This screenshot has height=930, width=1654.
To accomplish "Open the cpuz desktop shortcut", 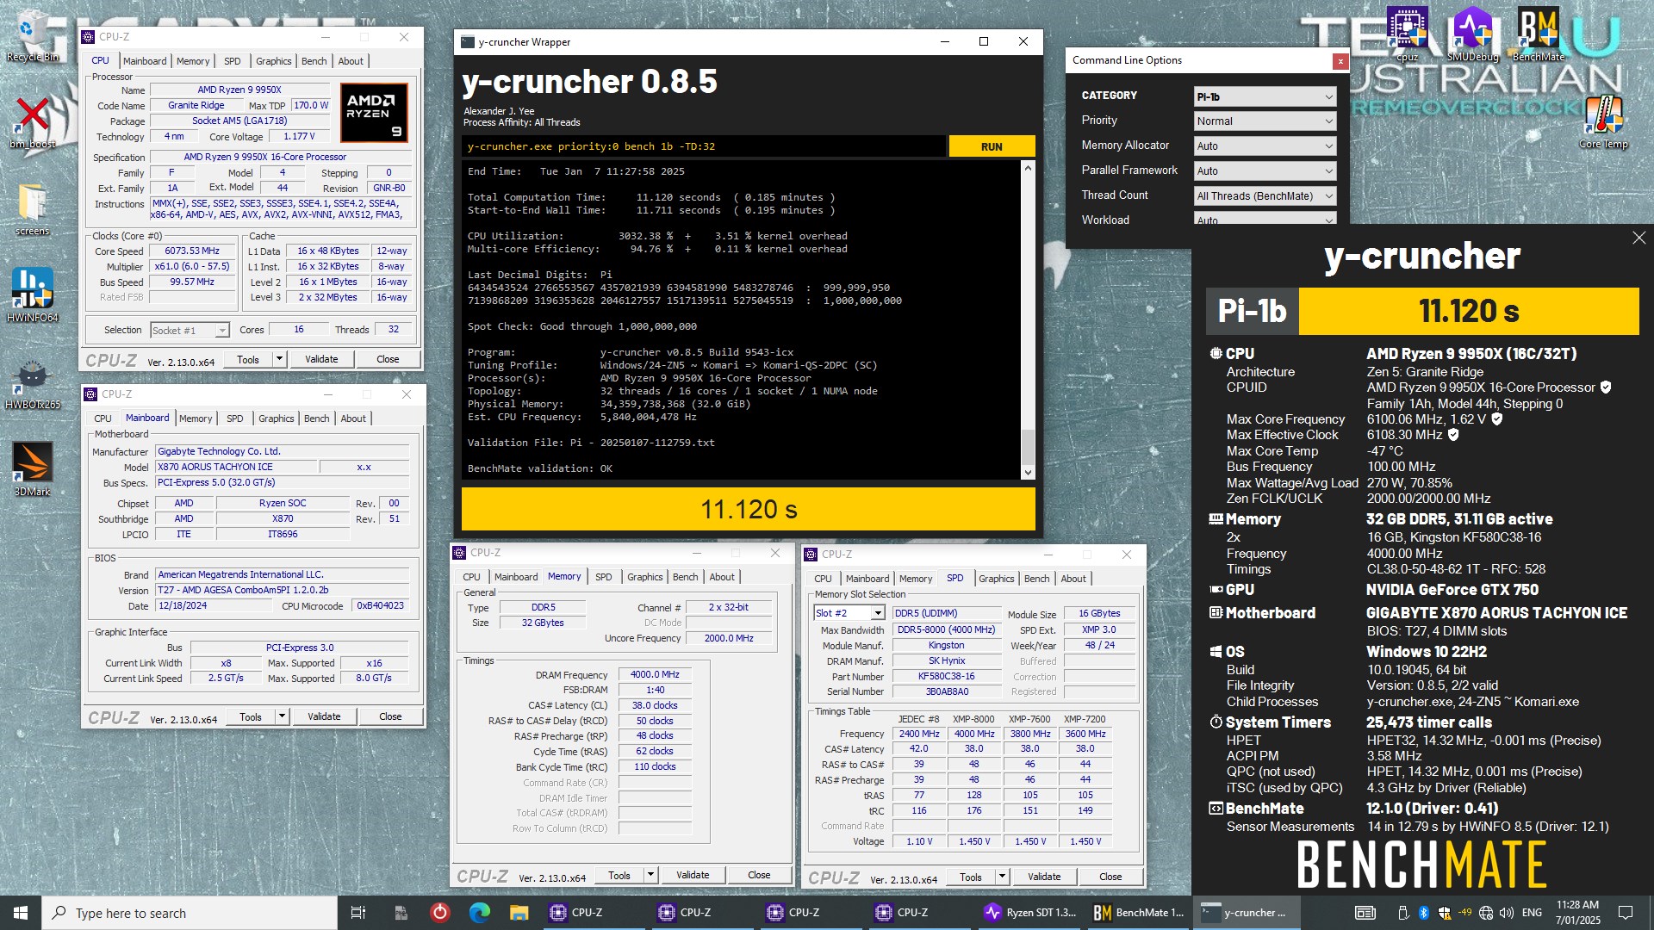I will [x=1408, y=34].
